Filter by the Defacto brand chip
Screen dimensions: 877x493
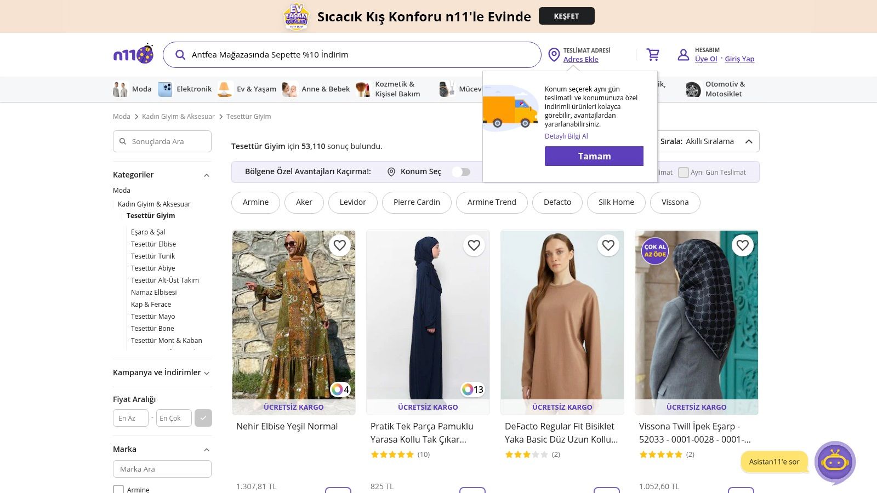[557, 202]
